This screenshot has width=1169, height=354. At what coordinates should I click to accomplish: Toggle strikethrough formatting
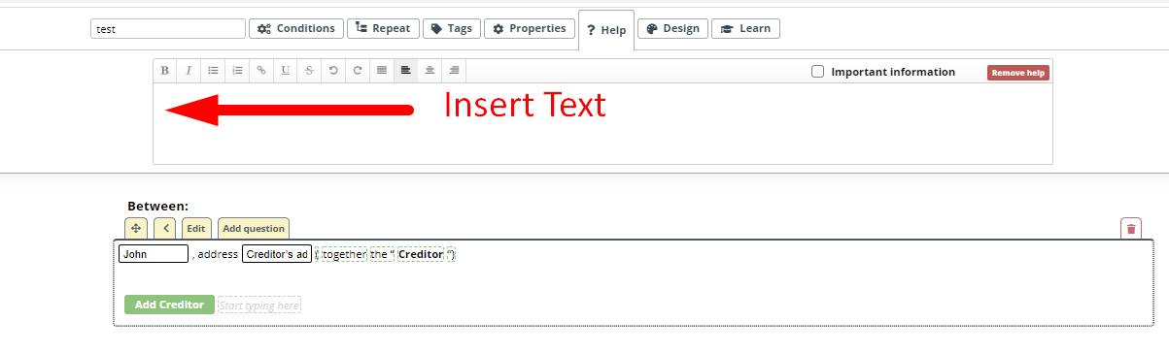pos(309,71)
